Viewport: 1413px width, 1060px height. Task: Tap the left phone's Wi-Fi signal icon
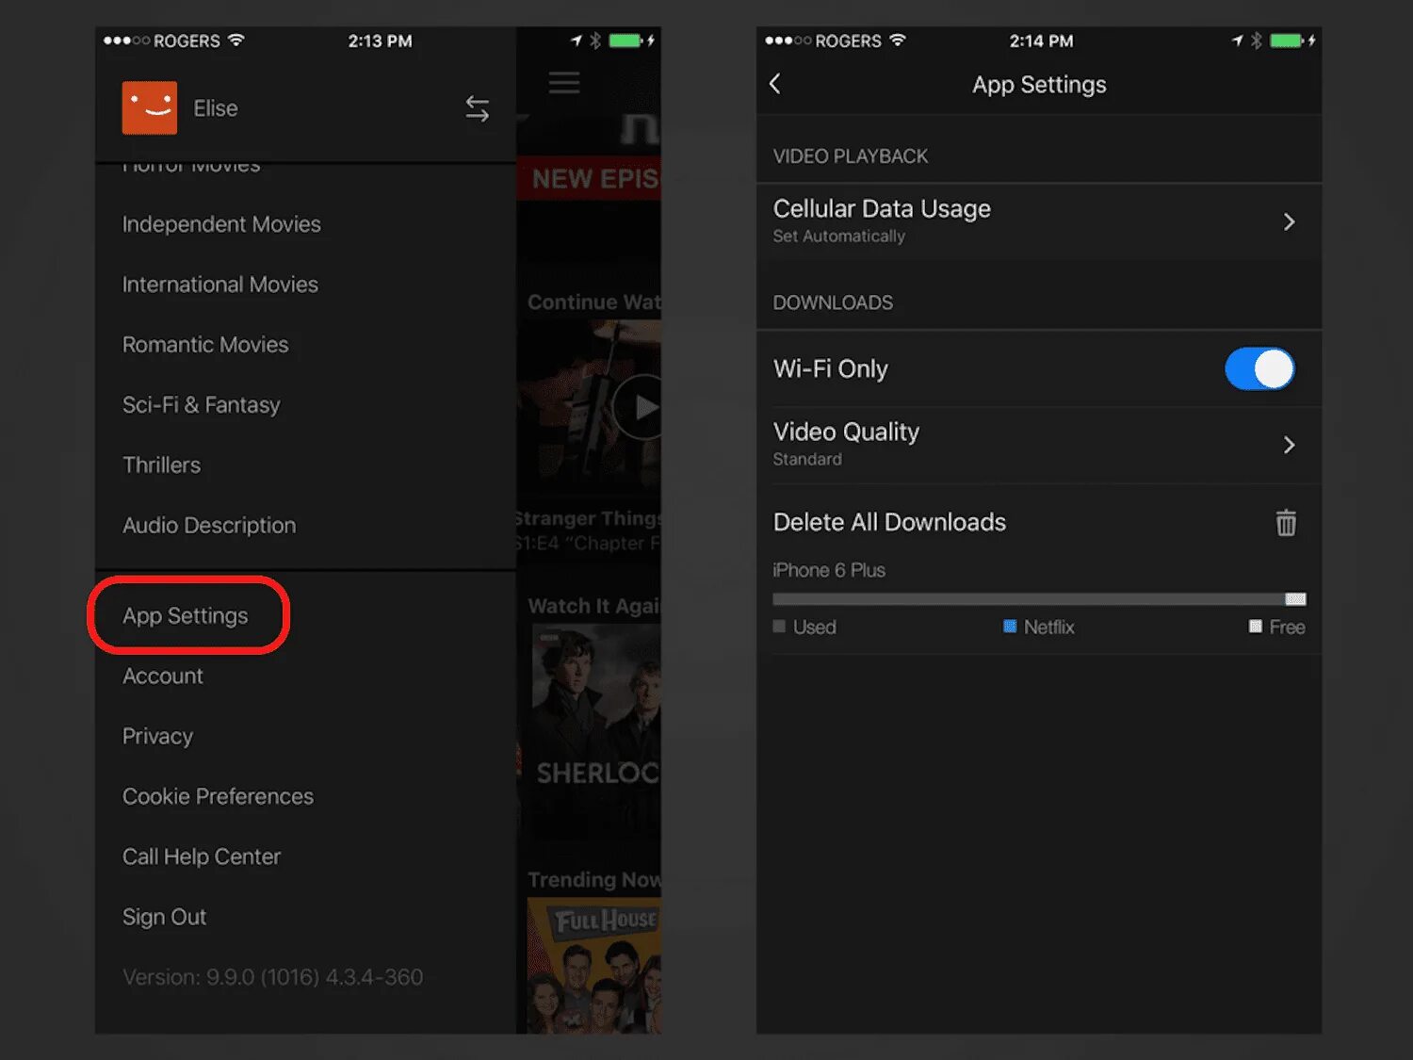point(236,40)
